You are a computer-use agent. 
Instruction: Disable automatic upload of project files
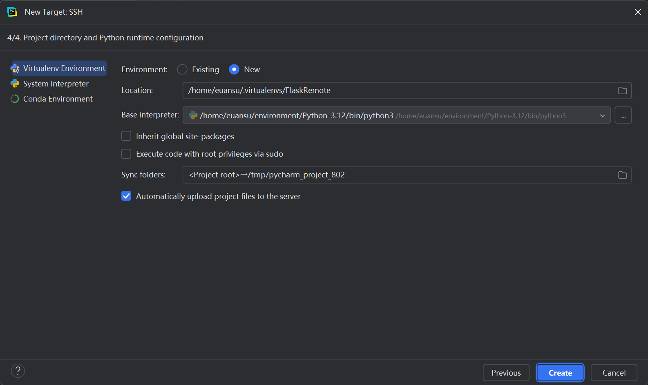point(127,196)
